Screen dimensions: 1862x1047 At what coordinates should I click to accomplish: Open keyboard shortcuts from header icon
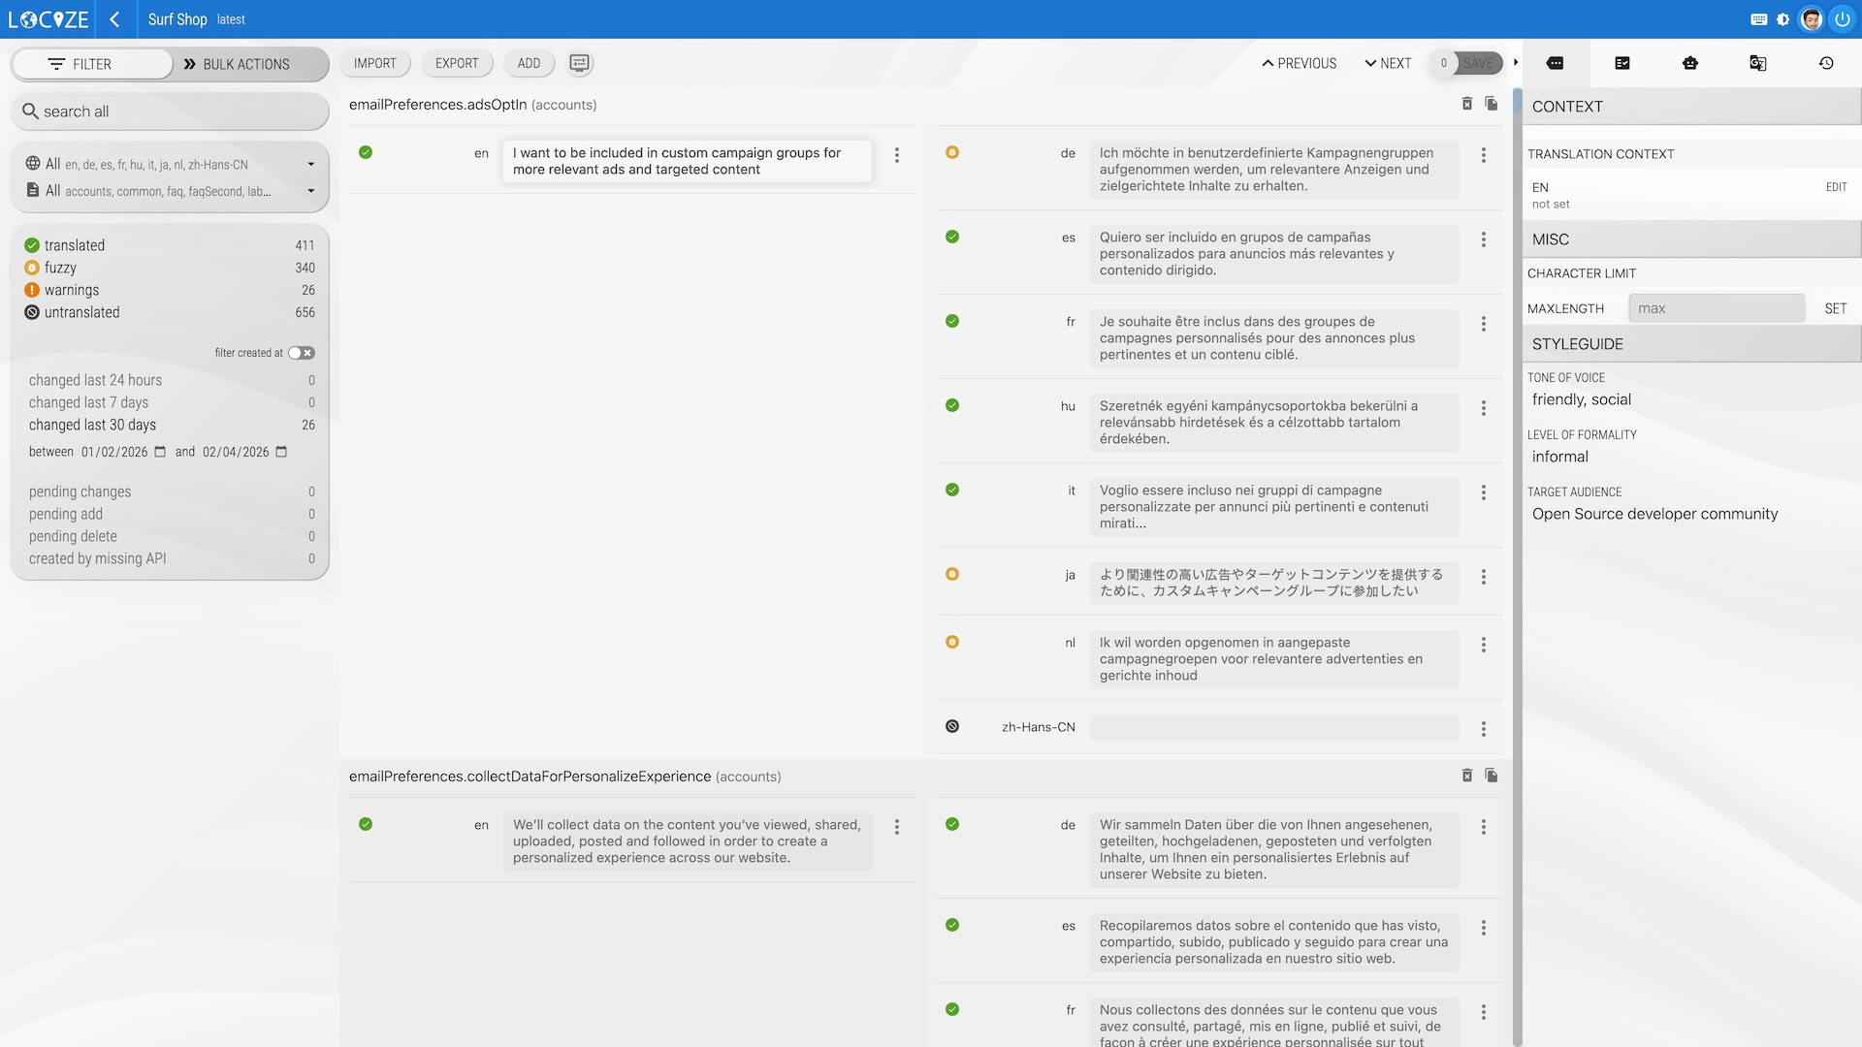1759,19
